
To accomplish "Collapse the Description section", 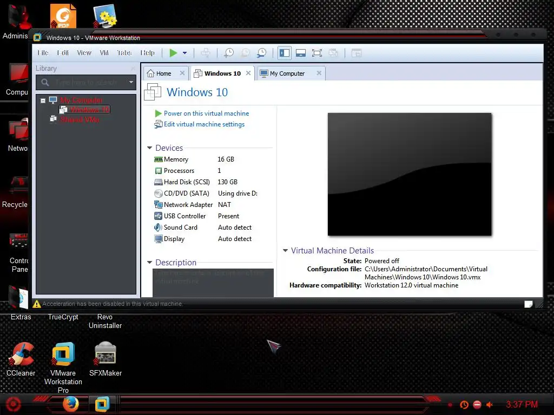I will (x=149, y=263).
